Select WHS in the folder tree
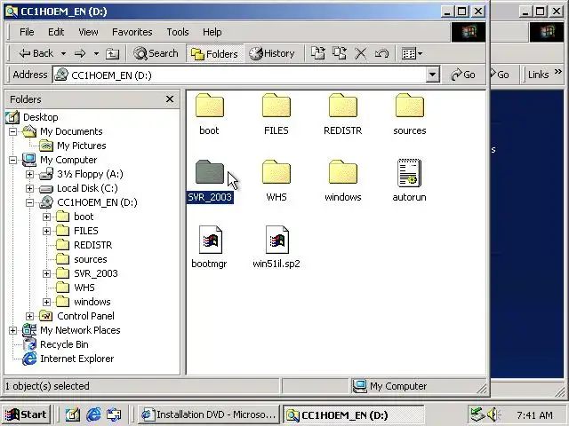Viewport: 569px width, 426px height. 84,288
